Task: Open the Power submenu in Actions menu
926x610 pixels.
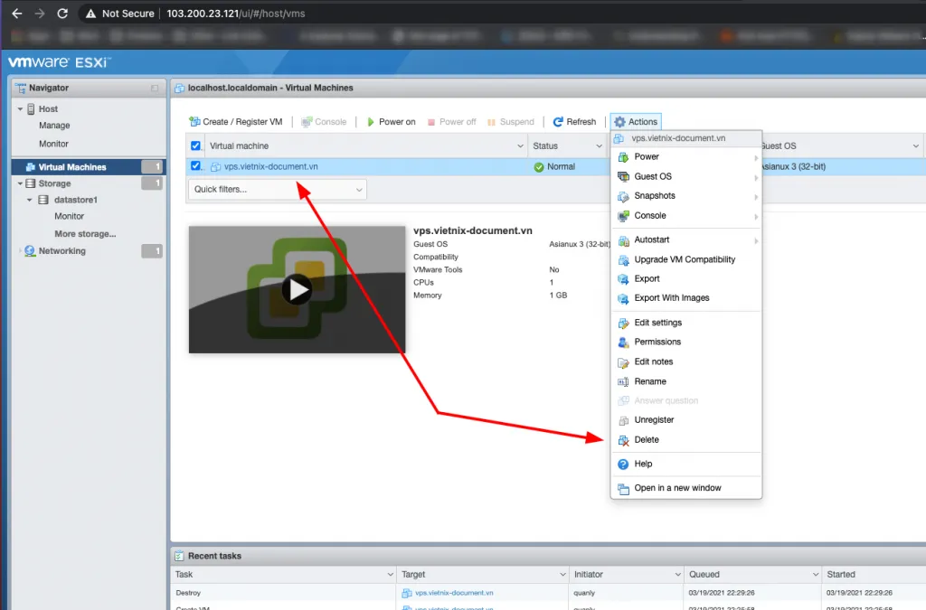Action: coord(686,157)
